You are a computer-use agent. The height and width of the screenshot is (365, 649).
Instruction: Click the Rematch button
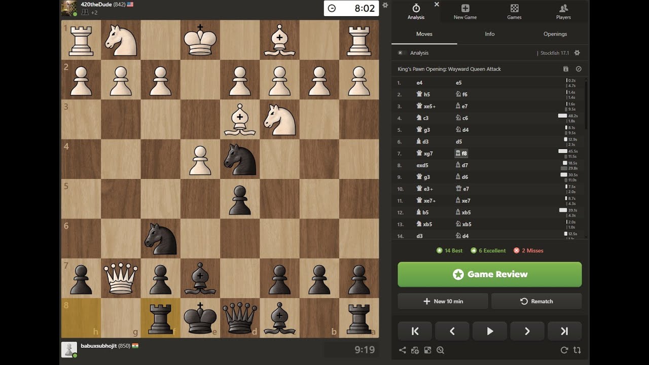[536, 301]
